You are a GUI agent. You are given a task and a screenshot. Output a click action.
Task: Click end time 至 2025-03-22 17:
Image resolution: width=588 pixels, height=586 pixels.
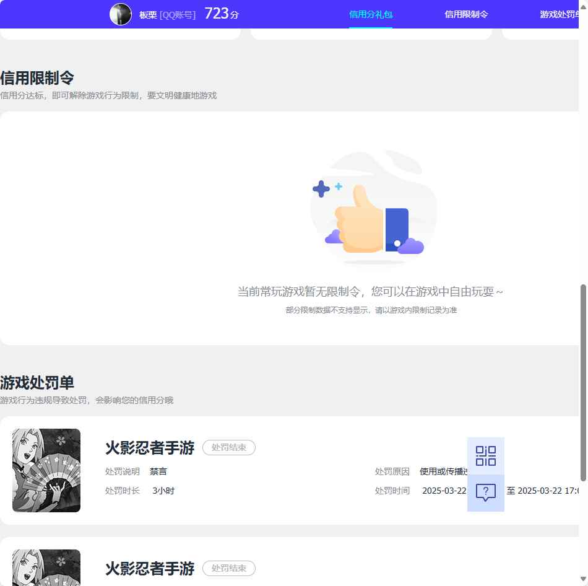[543, 490]
